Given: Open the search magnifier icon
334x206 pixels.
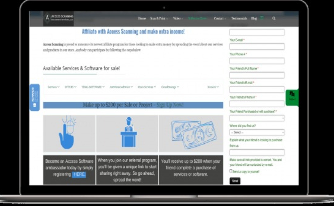Looking at the screenshot, I should pyautogui.click(x=274, y=18).
